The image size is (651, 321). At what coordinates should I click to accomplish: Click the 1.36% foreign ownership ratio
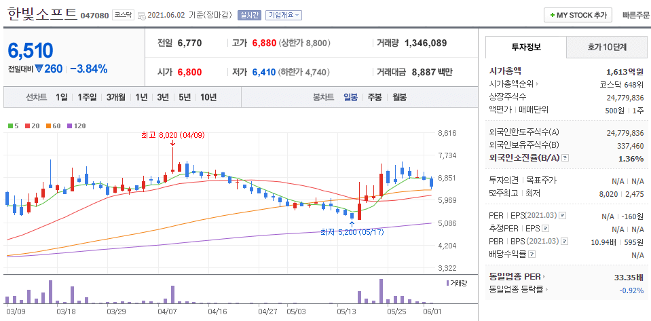631,158
